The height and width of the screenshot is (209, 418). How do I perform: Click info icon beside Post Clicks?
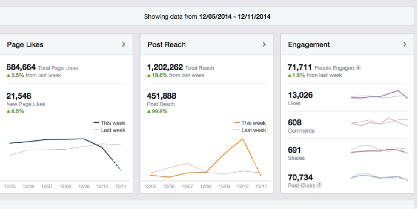(x=319, y=185)
